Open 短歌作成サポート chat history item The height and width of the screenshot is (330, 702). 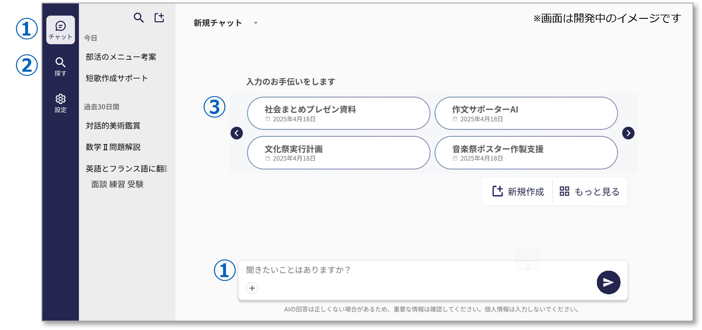tap(116, 78)
